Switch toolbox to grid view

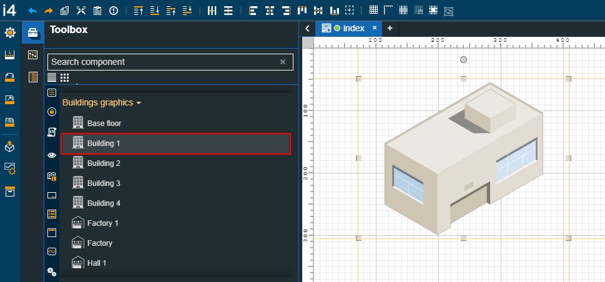pos(64,77)
